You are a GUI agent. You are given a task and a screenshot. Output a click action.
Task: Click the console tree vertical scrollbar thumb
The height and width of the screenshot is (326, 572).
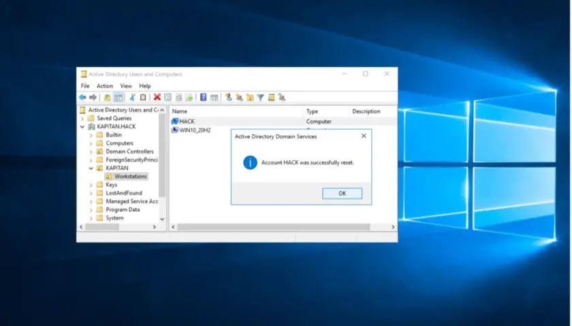162,155
